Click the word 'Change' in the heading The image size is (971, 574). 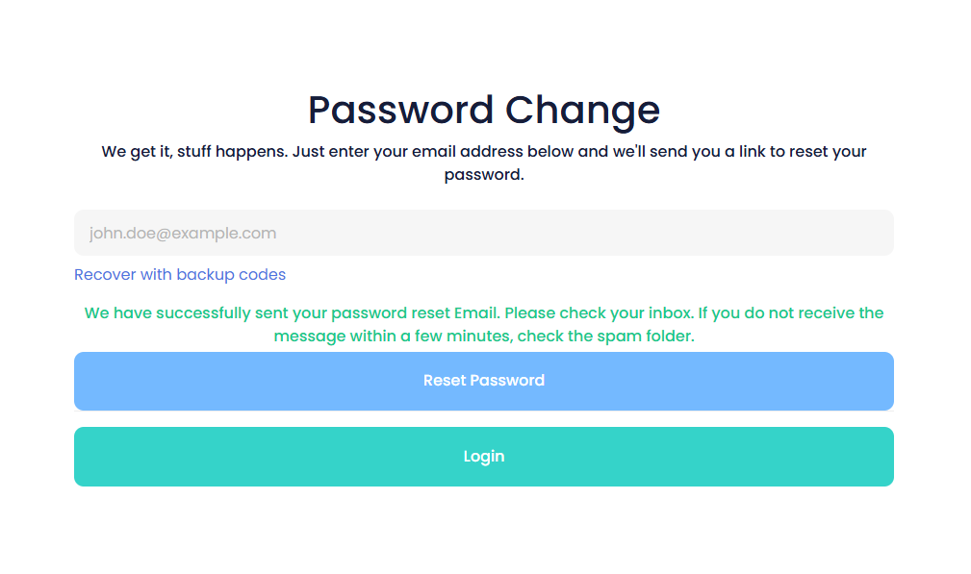(583, 110)
